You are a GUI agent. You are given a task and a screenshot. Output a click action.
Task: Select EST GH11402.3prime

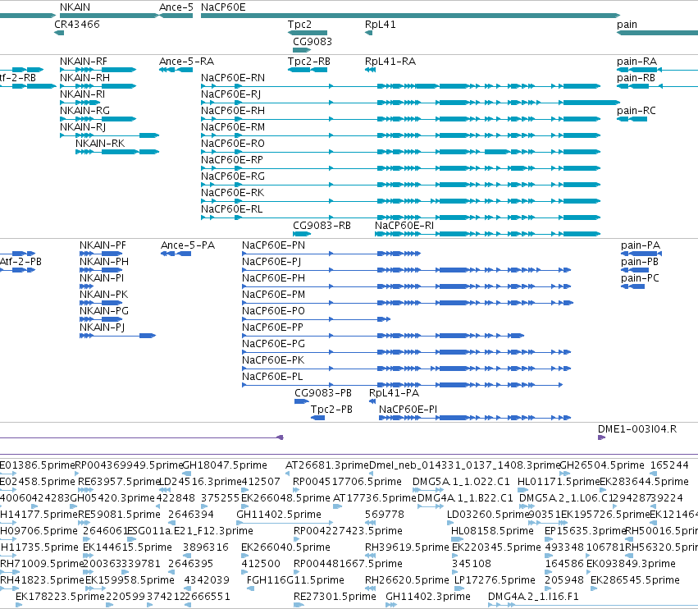click(428, 597)
